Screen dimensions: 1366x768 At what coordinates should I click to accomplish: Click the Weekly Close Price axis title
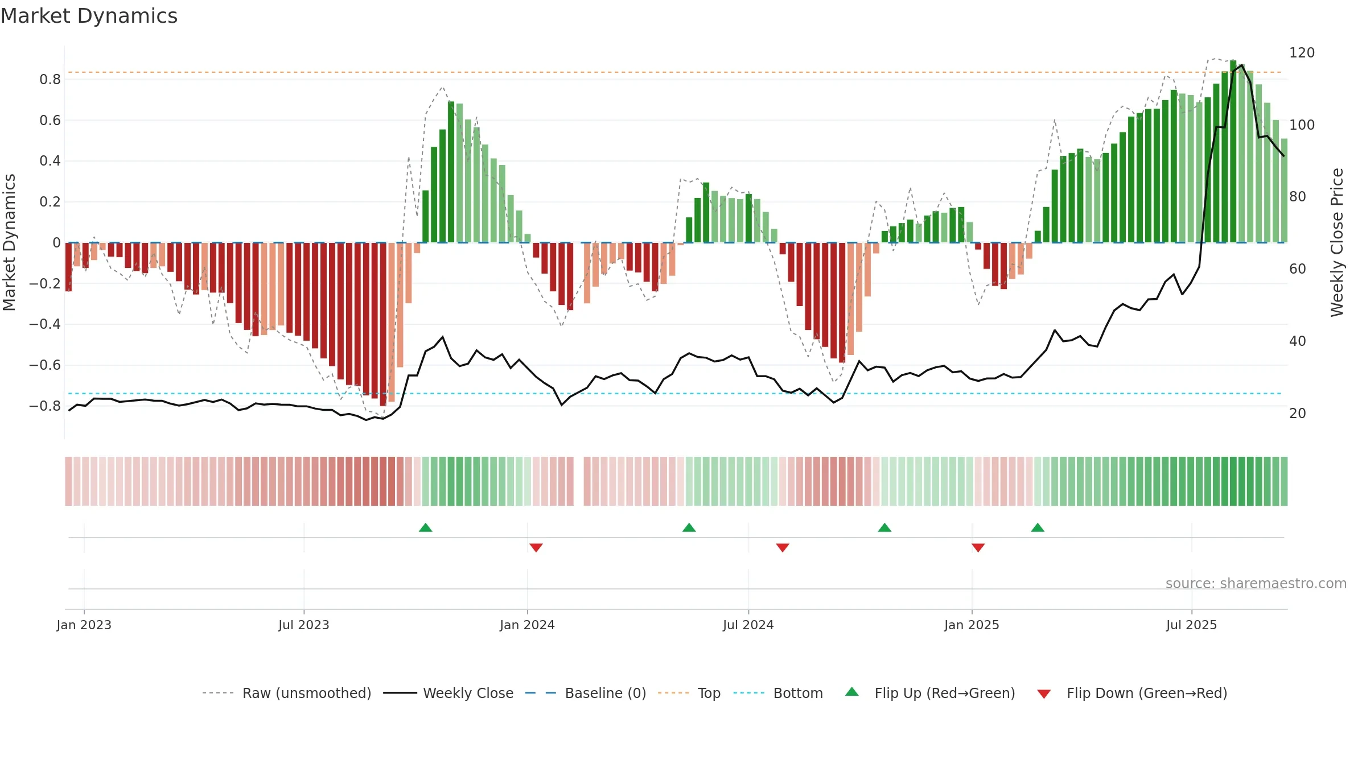point(1336,242)
